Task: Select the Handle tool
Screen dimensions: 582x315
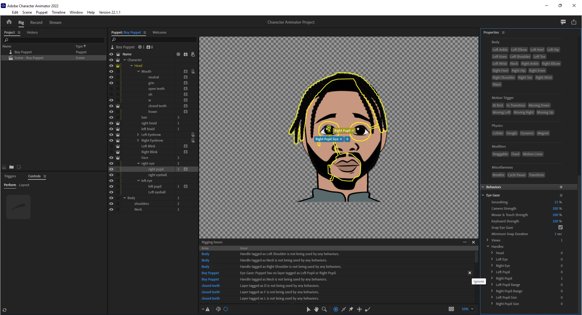Action: (x=336, y=309)
